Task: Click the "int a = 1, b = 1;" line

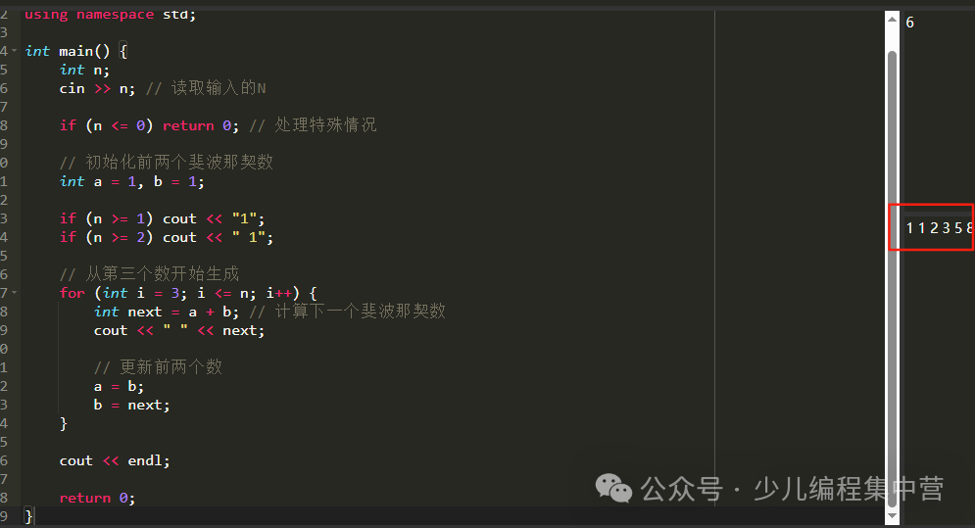Action: pos(132,181)
